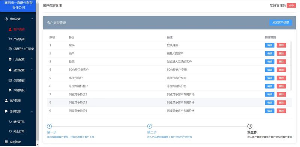This screenshot has width=300, height=147.
Task: Collapse the 订单管理 menu chevron
Action: click(32, 111)
